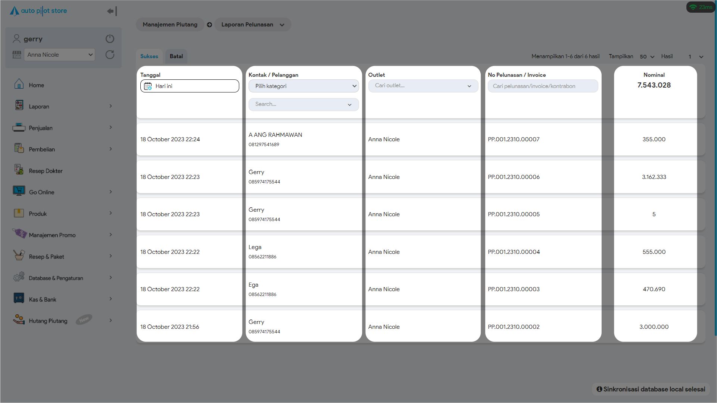Open the Cari outlet dropdown
Screen dimensions: 717x403
pos(423,86)
